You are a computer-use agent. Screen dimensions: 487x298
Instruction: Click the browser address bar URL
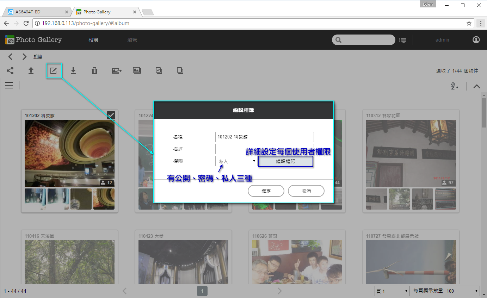[x=85, y=23]
